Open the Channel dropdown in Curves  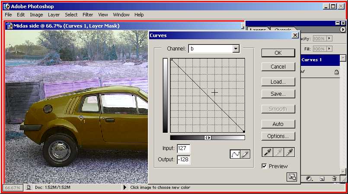click(236, 49)
